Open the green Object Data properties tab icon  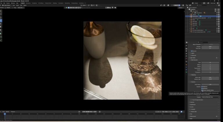[x=186, y=72]
